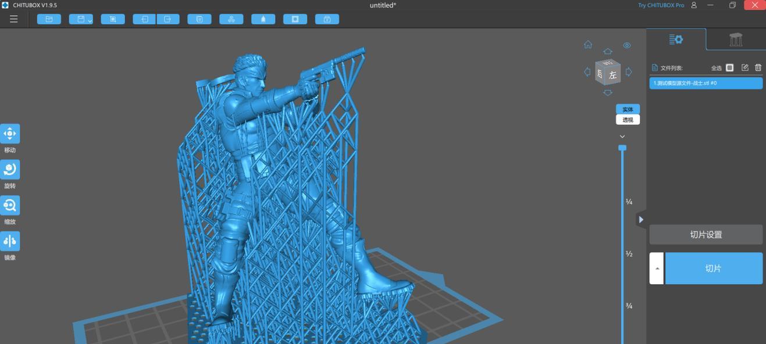Click the repair toolbar icon
Screen dimensions: 766x344
coord(327,19)
